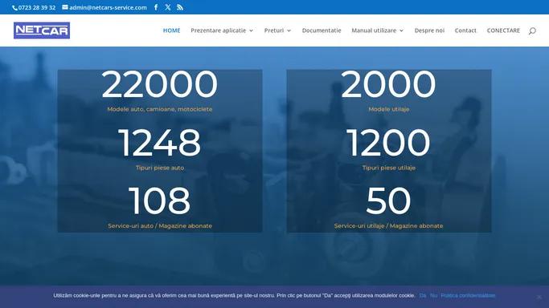Viewport: 549px width, 308px height.
Task: Expand the Prezentare aplicatie chevron
Action: tap(251, 30)
